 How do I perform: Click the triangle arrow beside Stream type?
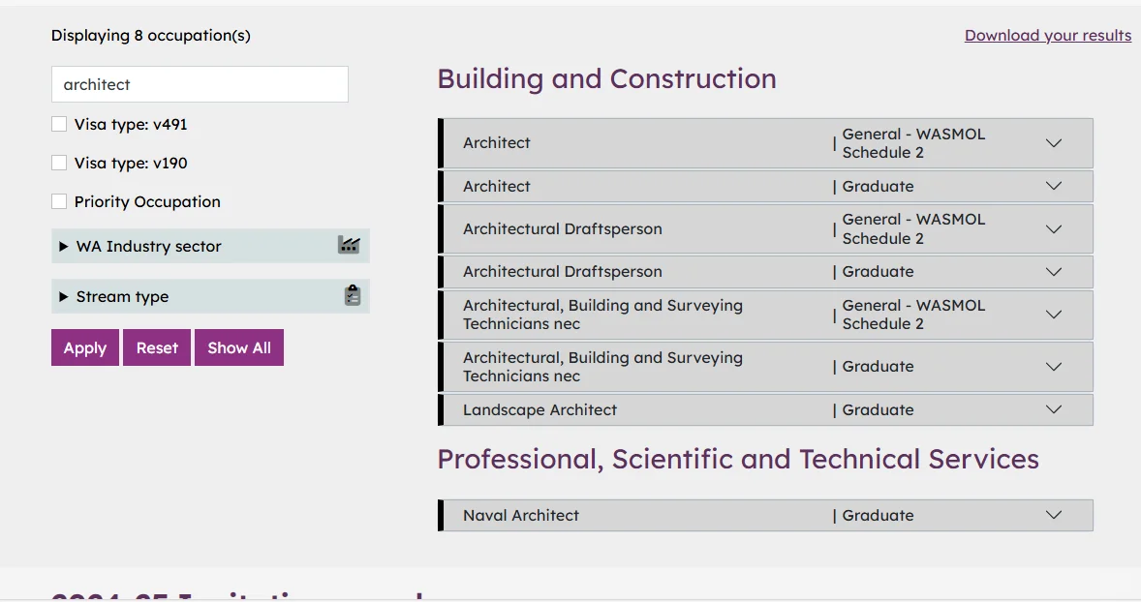click(x=63, y=296)
